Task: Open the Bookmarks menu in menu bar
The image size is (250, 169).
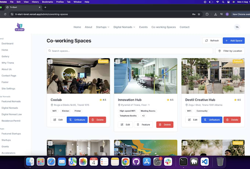Action: click(47, 2)
